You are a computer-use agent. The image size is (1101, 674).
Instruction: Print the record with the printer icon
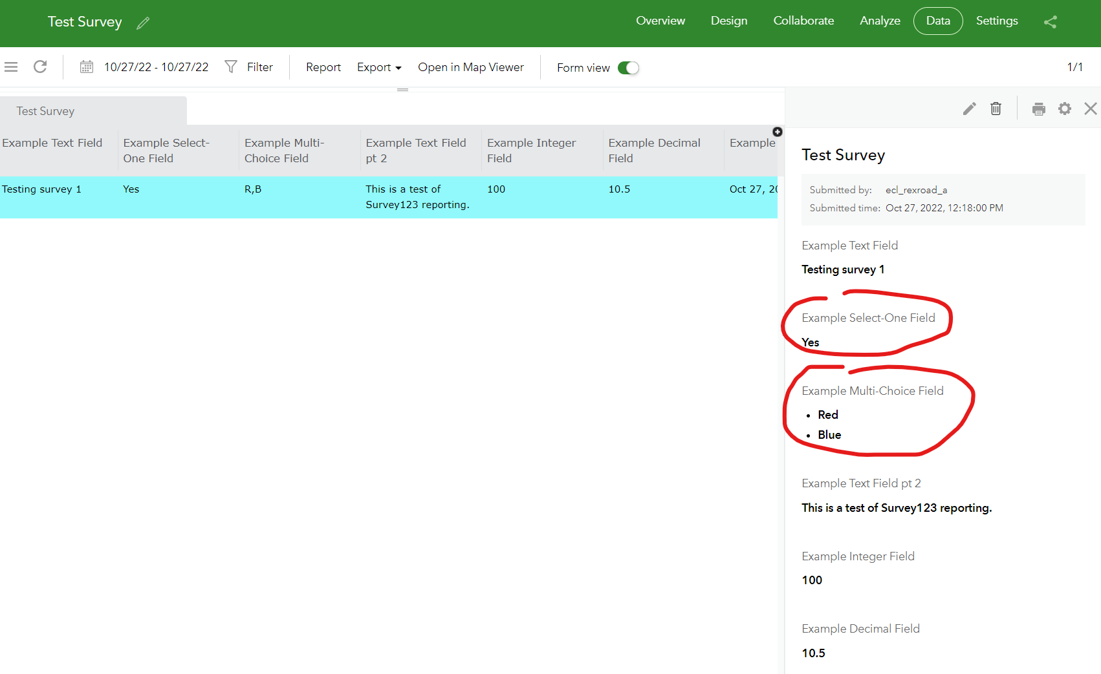[x=1039, y=109]
